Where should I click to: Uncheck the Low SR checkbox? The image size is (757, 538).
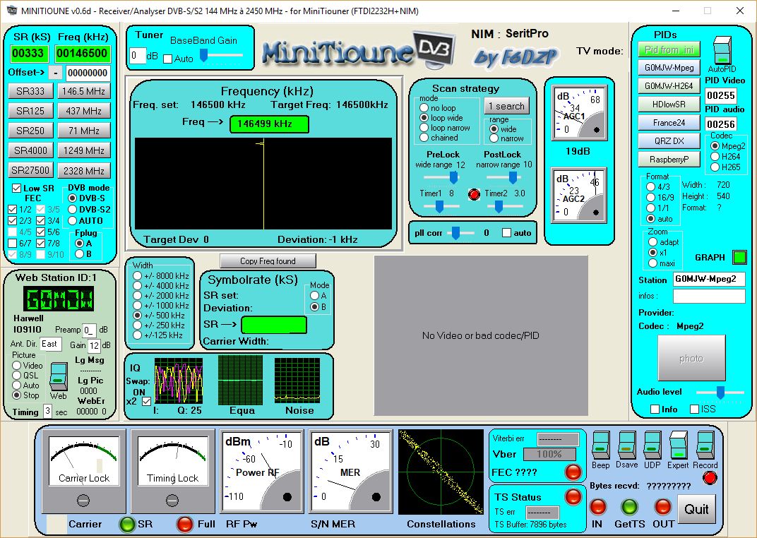pos(17,189)
